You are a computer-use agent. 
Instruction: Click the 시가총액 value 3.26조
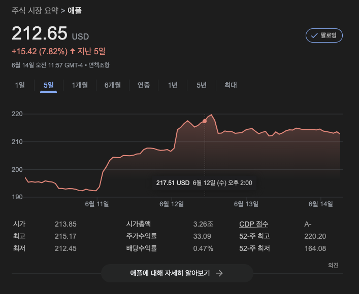pyautogui.click(x=203, y=224)
